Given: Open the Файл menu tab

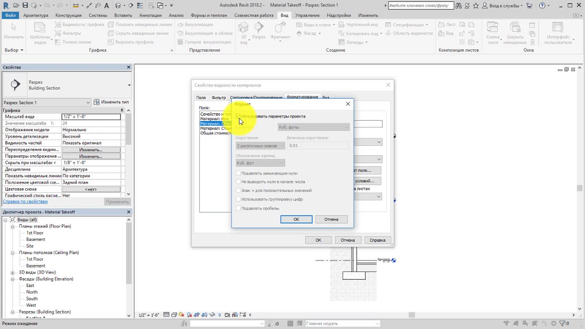Looking at the screenshot, I should [10, 15].
